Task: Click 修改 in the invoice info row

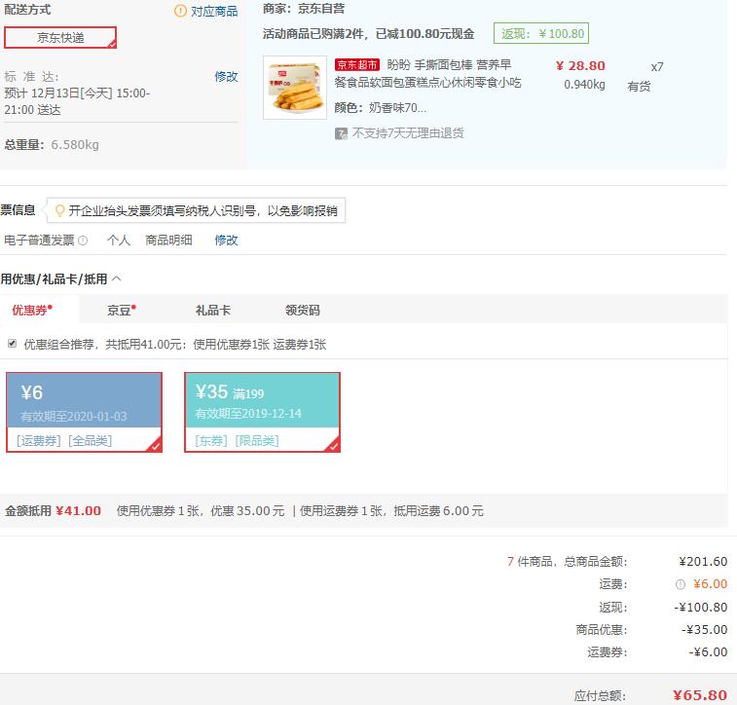Action: click(x=226, y=241)
